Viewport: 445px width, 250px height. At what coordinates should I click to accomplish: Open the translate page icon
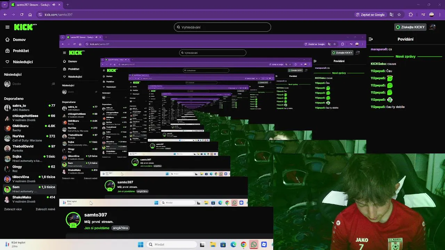tap(391, 15)
